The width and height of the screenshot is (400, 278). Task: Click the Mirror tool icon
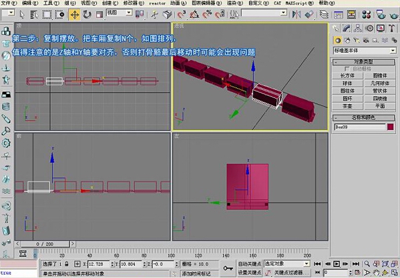pos(296,15)
